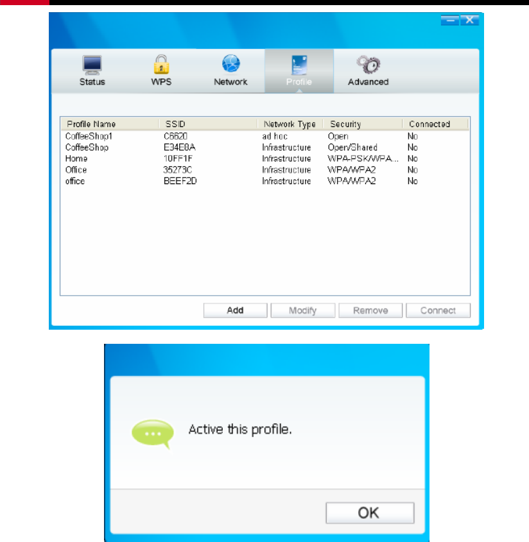This screenshot has height=542, width=529.
Task: Click SSID 10FF1F cell
Action: [x=178, y=158]
